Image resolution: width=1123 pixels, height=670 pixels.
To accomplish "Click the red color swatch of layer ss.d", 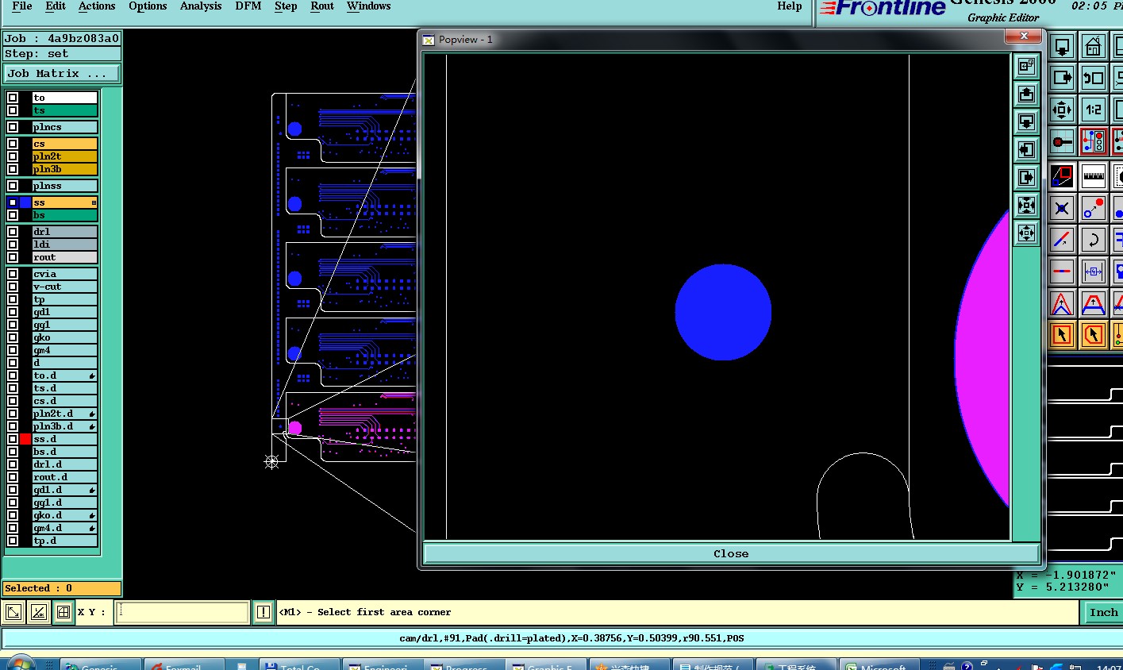I will (25, 439).
